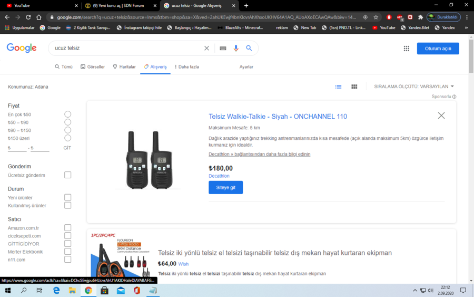
Task: Open the Wish seller link
Action: [x=183, y=264]
